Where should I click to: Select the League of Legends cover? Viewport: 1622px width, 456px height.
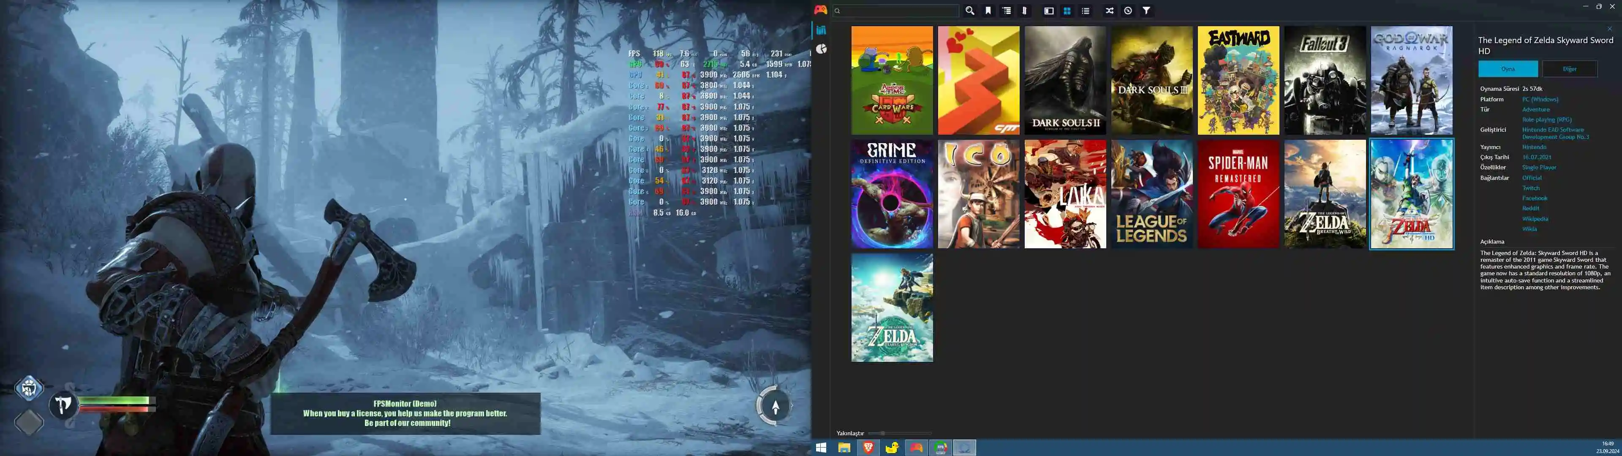click(x=1151, y=194)
